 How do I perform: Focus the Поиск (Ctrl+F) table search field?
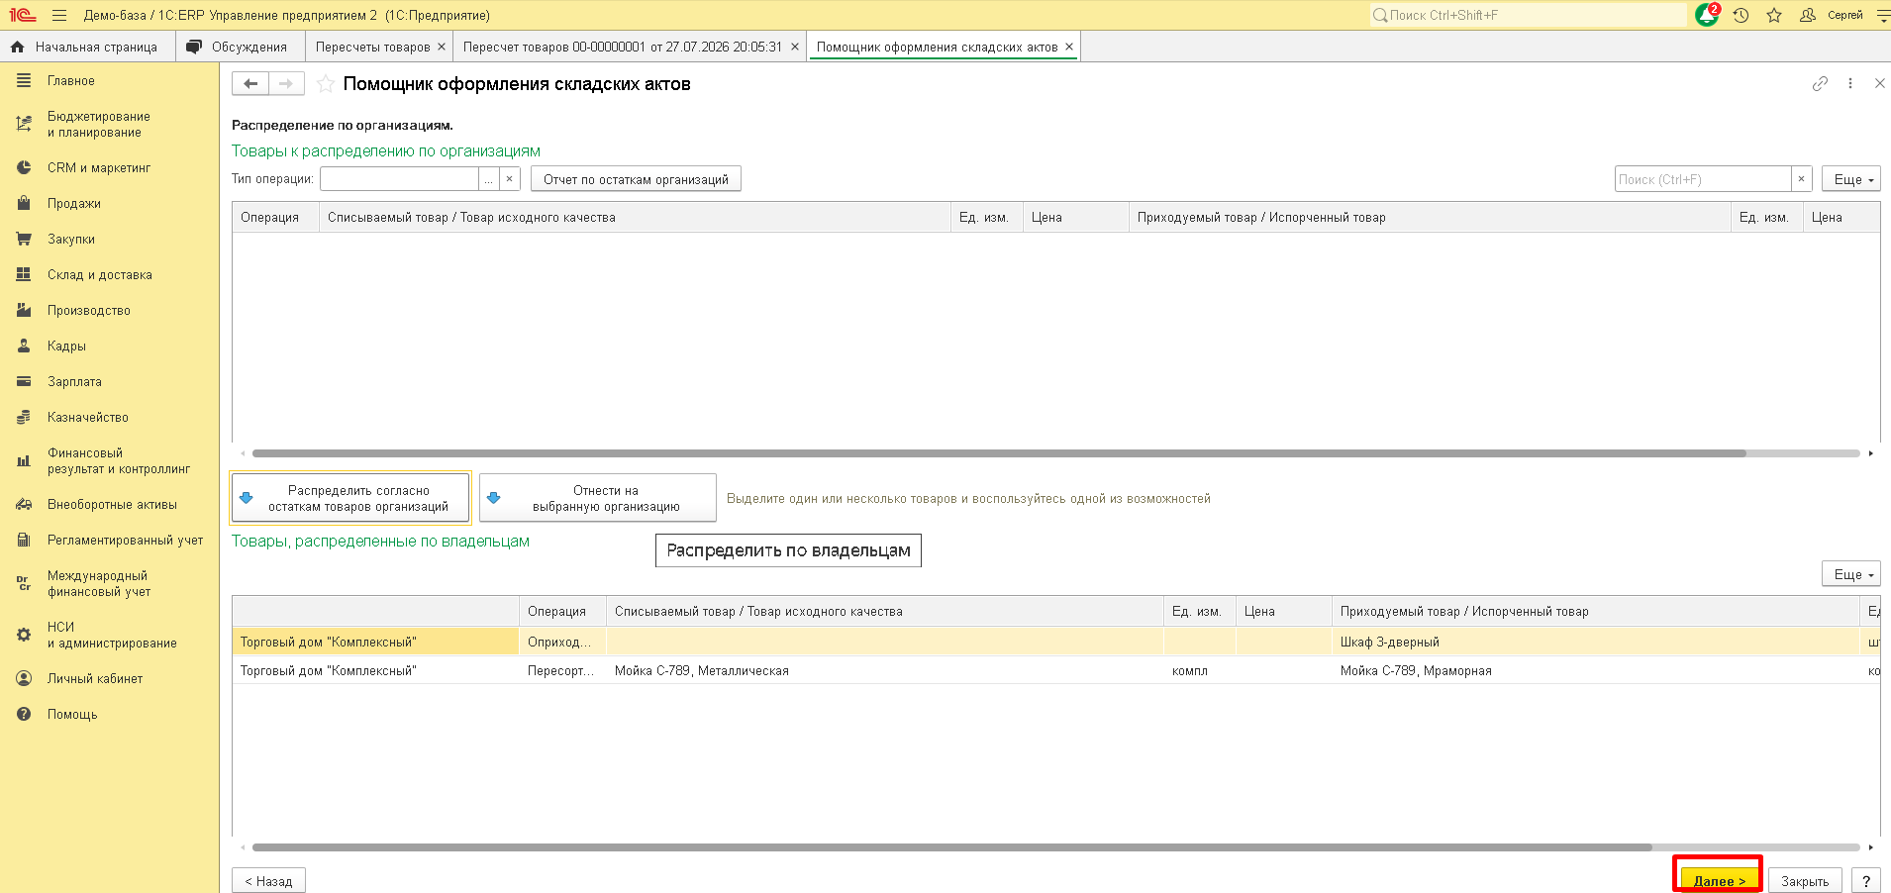pyautogui.click(x=1703, y=179)
